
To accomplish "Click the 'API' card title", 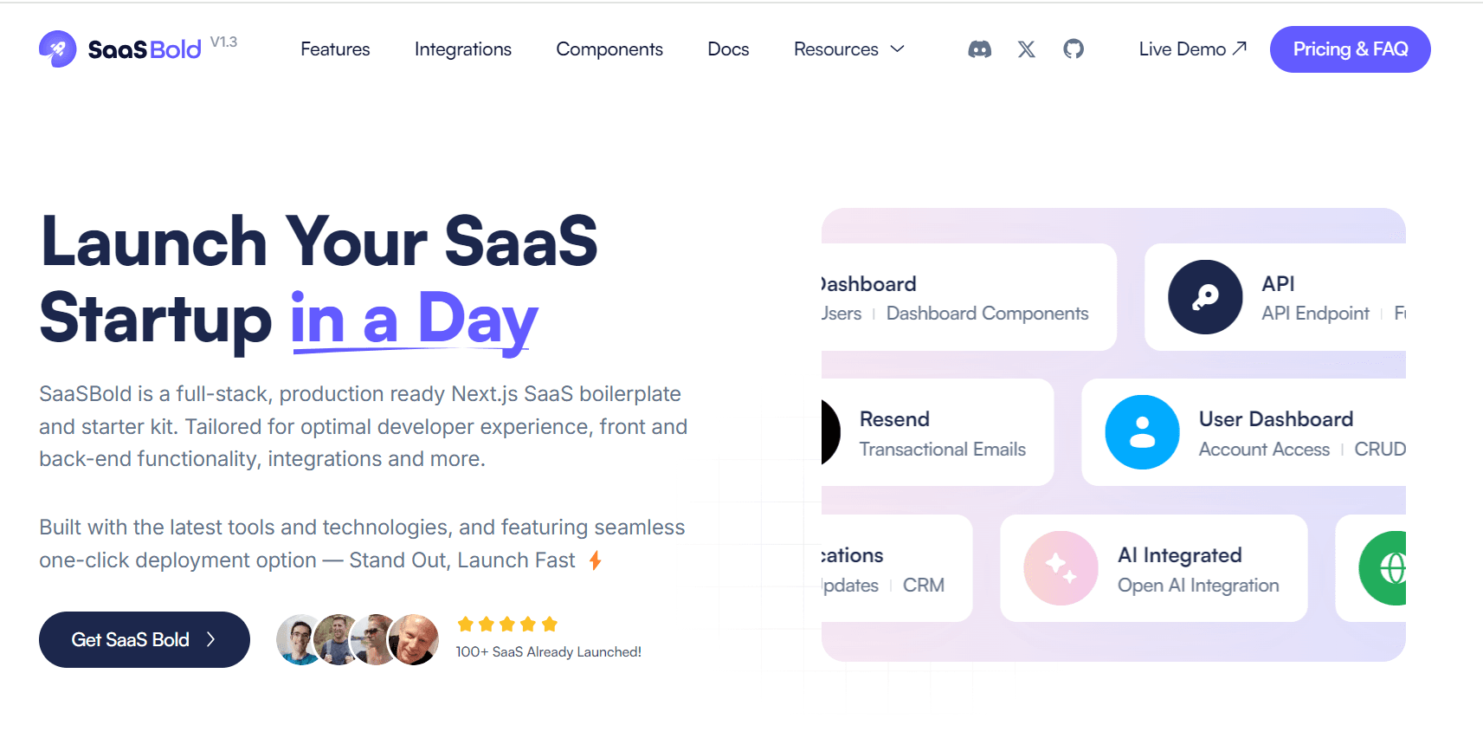I will [x=1278, y=284].
